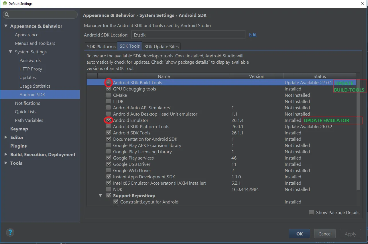This screenshot has height=244, width=368.
Task: Select the Google Web Driver row
Action: coord(132,171)
